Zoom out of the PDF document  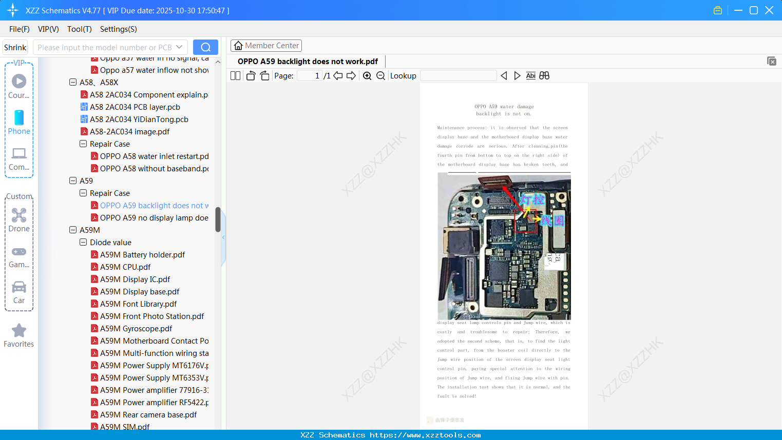380,75
